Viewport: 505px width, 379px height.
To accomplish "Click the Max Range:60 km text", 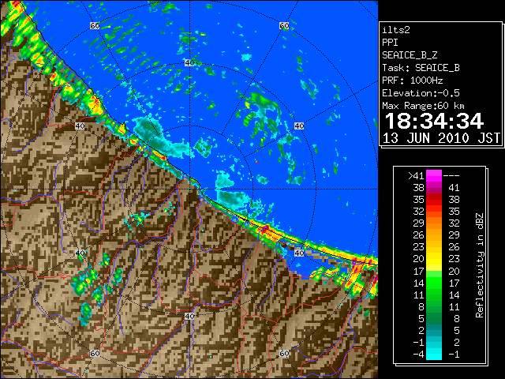I will click(423, 106).
